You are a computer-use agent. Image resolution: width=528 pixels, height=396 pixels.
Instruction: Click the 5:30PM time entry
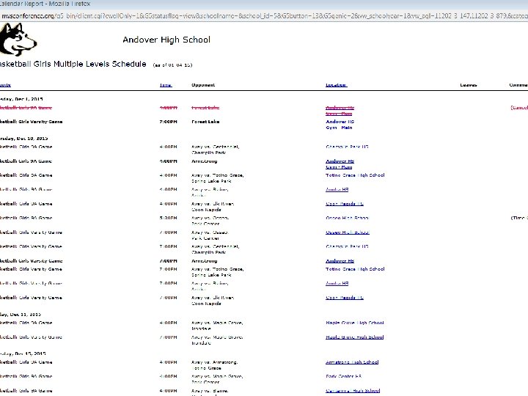pos(168,218)
